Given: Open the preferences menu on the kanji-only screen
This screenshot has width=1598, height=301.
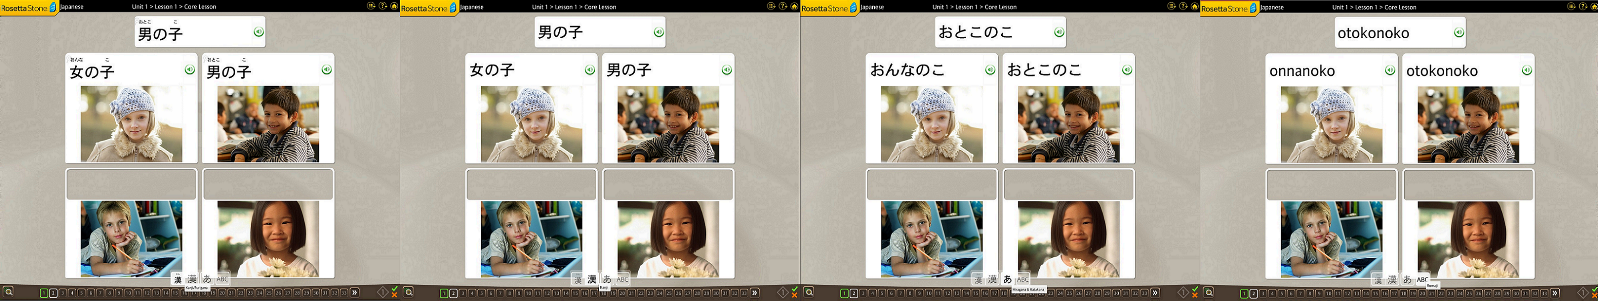Looking at the screenshot, I should [x=772, y=6].
